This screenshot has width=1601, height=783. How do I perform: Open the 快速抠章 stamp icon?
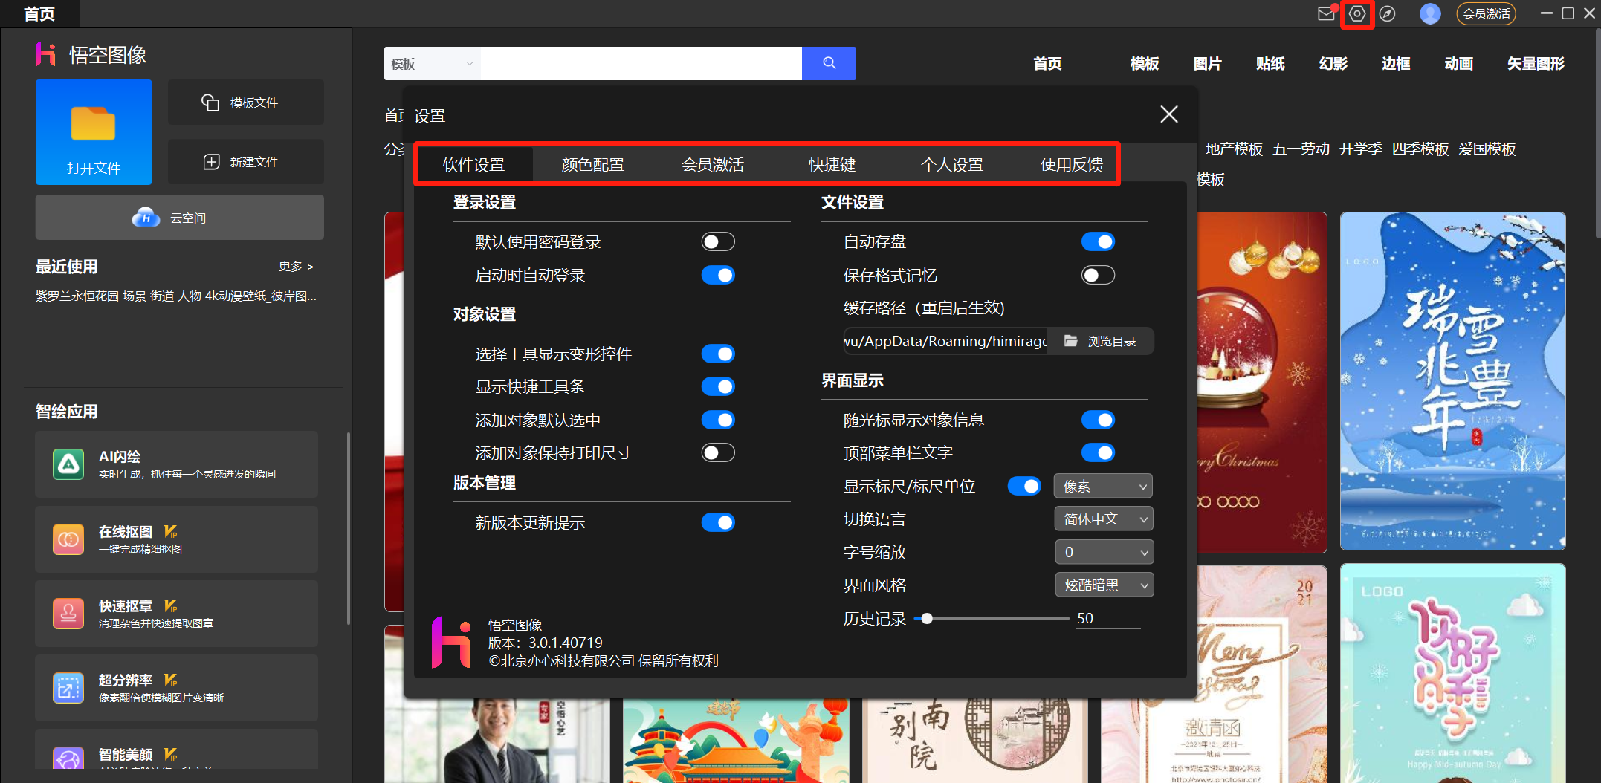(x=68, y=613)
